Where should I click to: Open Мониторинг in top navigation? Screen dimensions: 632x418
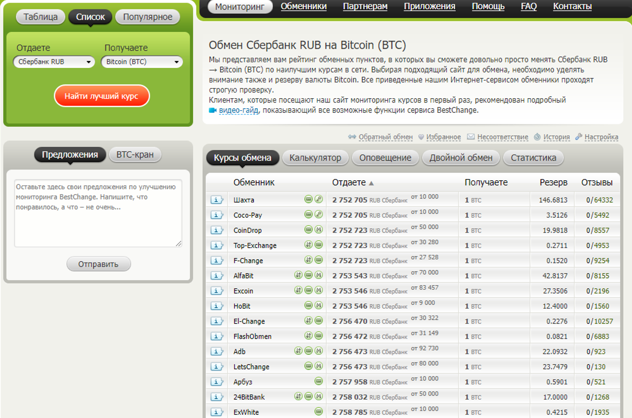click(x=240, y=7)
